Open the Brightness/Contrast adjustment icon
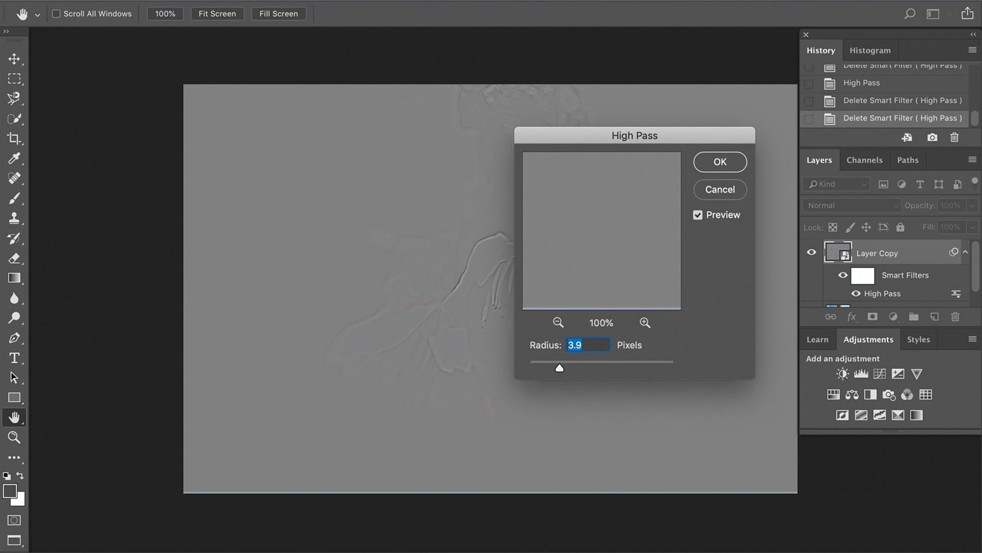 click(x=842, y=374)
